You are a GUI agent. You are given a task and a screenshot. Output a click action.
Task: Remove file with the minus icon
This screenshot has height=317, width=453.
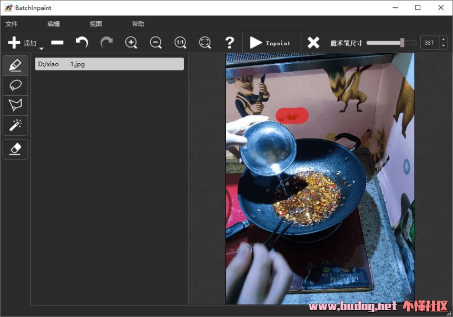(x=57, y=43)
